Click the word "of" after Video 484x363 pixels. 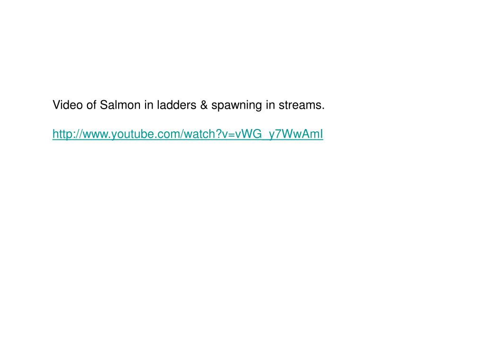[x=91, y=105]
